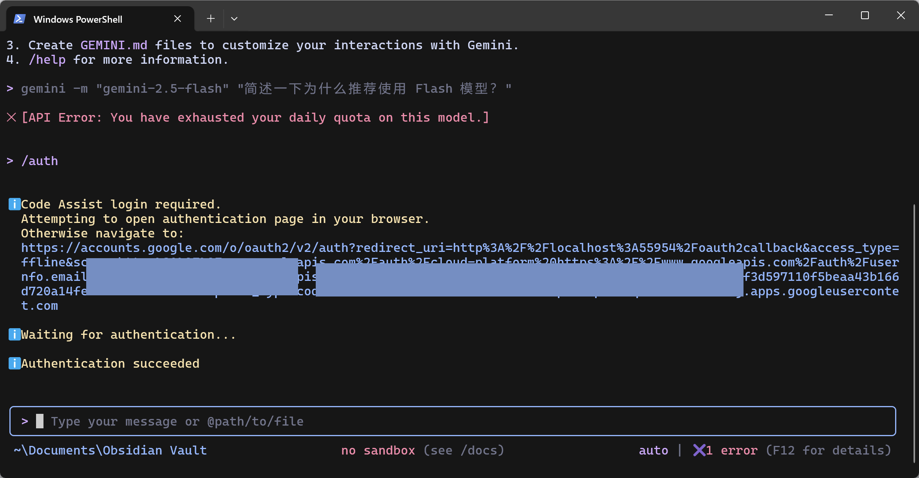Close the Windows PowerShell tab
The height and width of the screenshot is (478, 919).
tap(177, 19)
